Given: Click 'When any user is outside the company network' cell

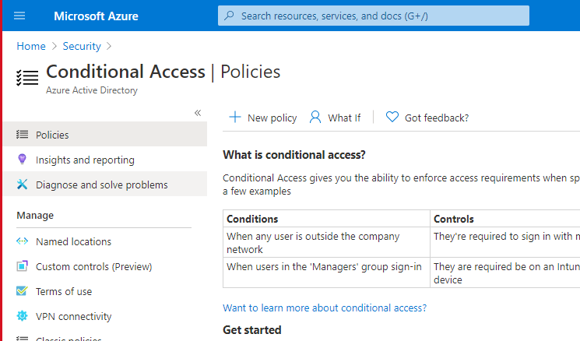Looking at the screenshot, I should pyautogui.click(x=326, y=243).
